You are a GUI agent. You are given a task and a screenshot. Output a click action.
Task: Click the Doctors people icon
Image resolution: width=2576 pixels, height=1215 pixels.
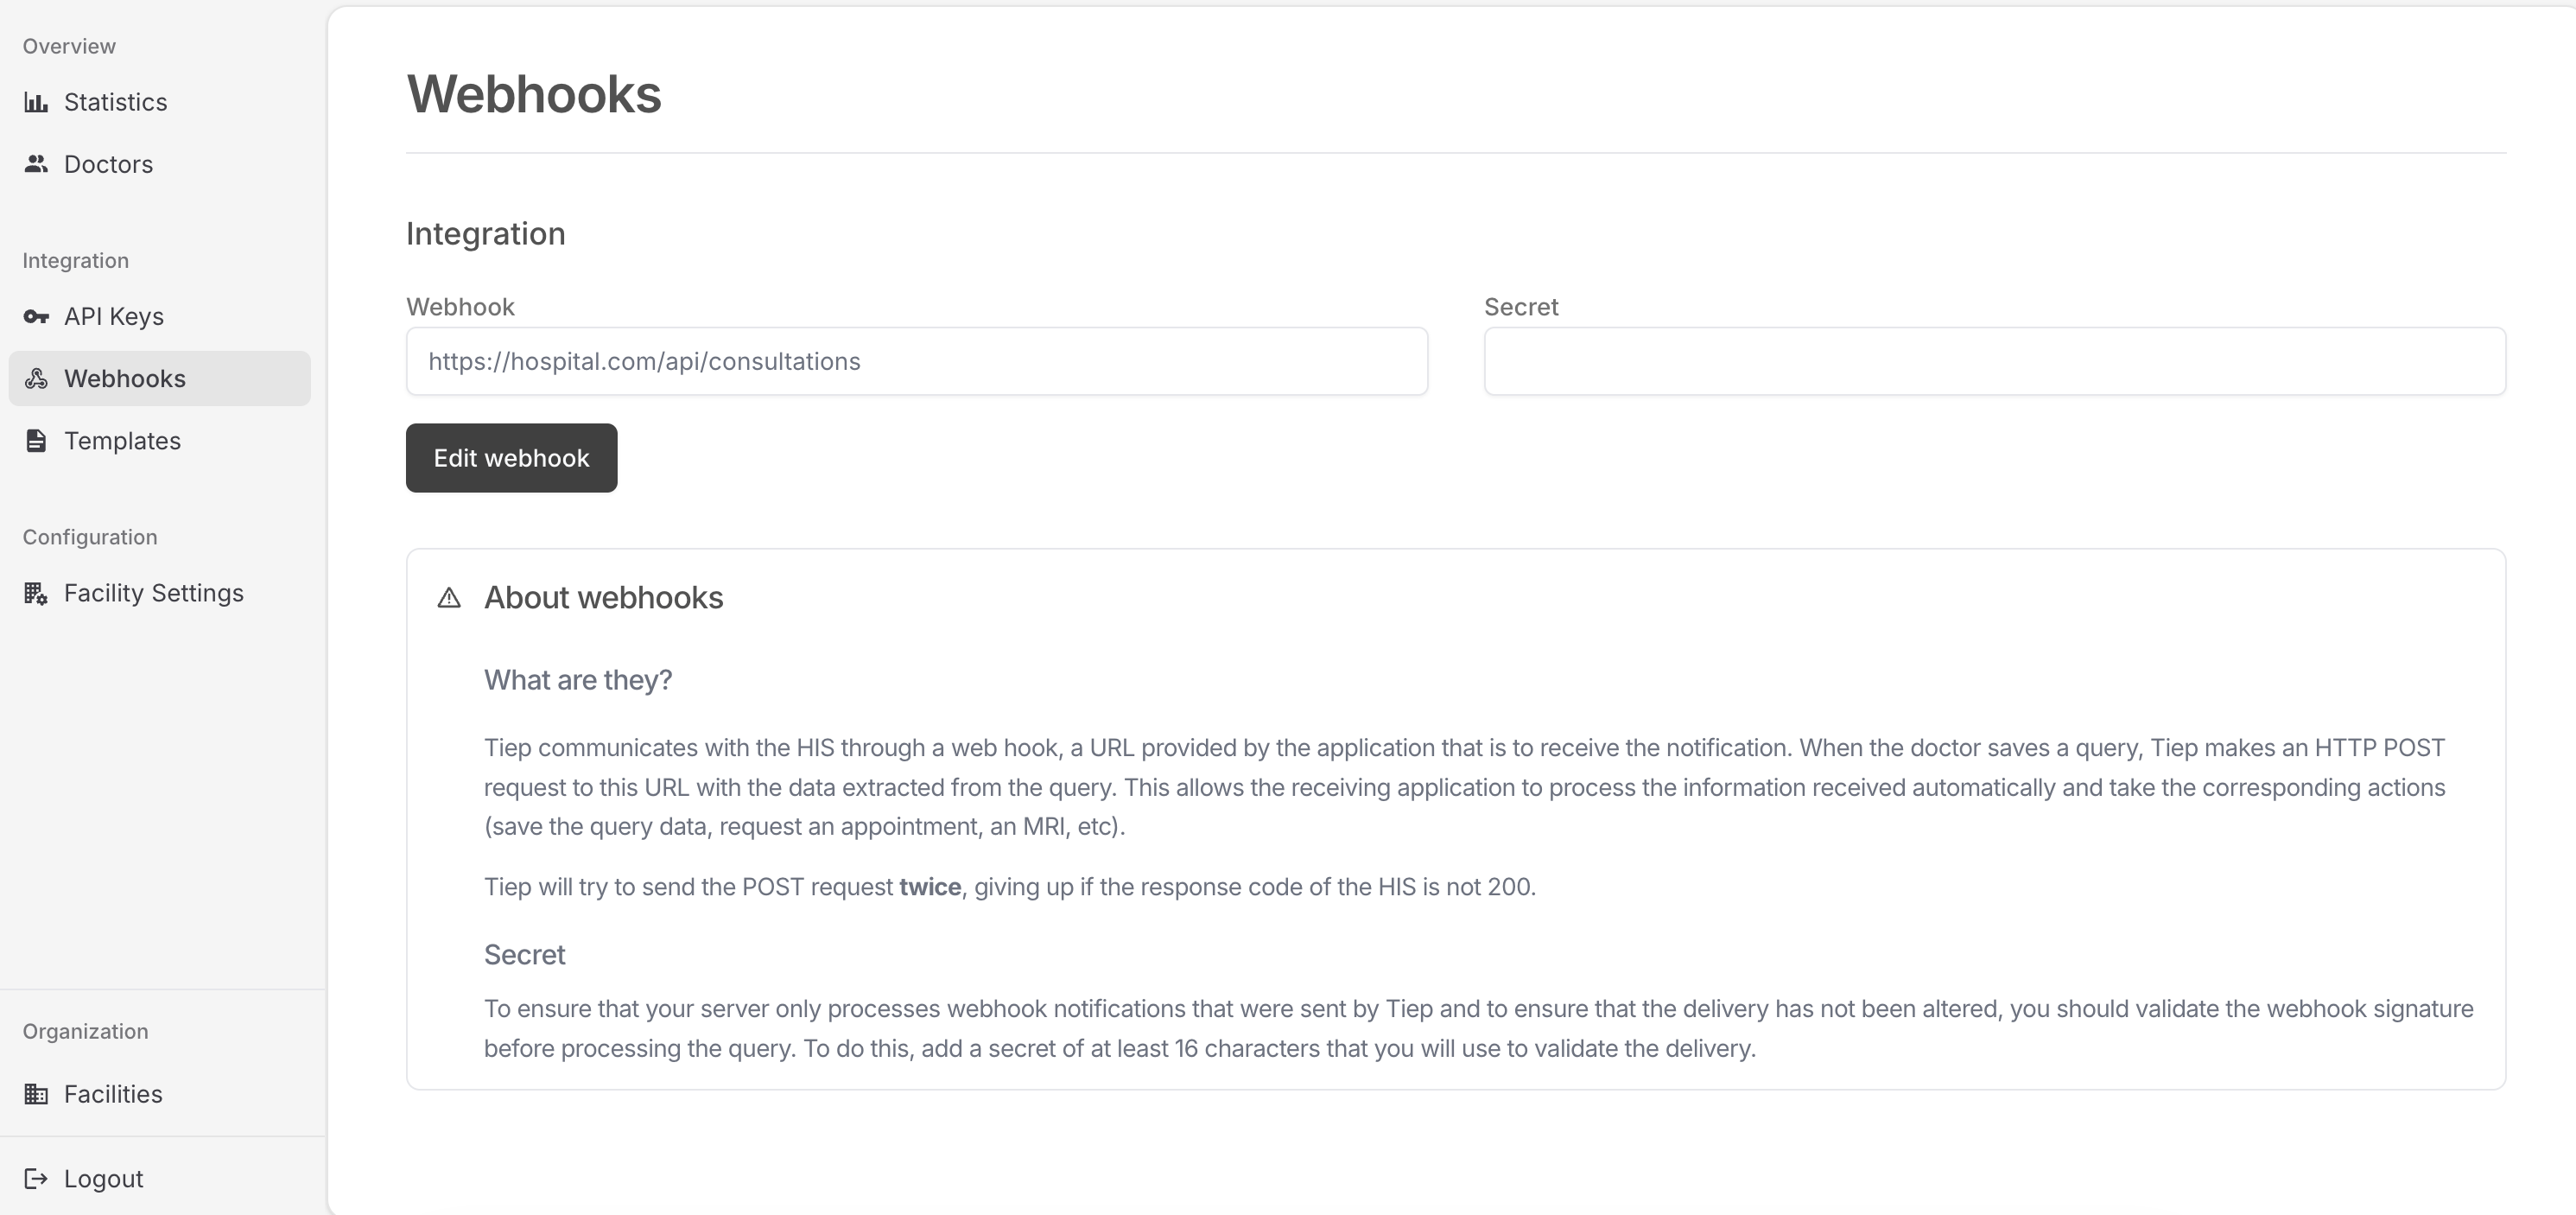[36, 164]
